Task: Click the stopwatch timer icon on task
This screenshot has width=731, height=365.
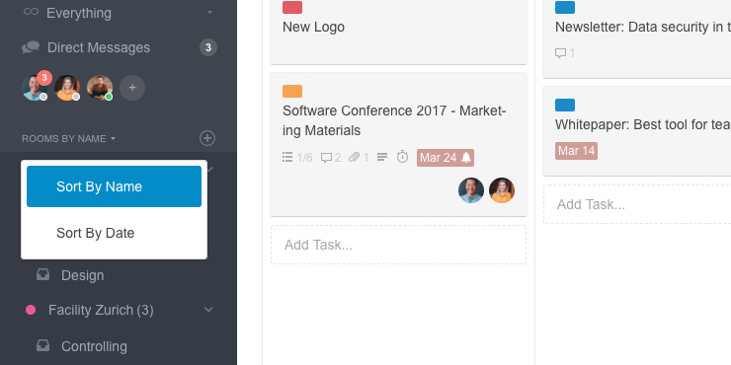Action: pyautogui.click(x=402, y=157)
